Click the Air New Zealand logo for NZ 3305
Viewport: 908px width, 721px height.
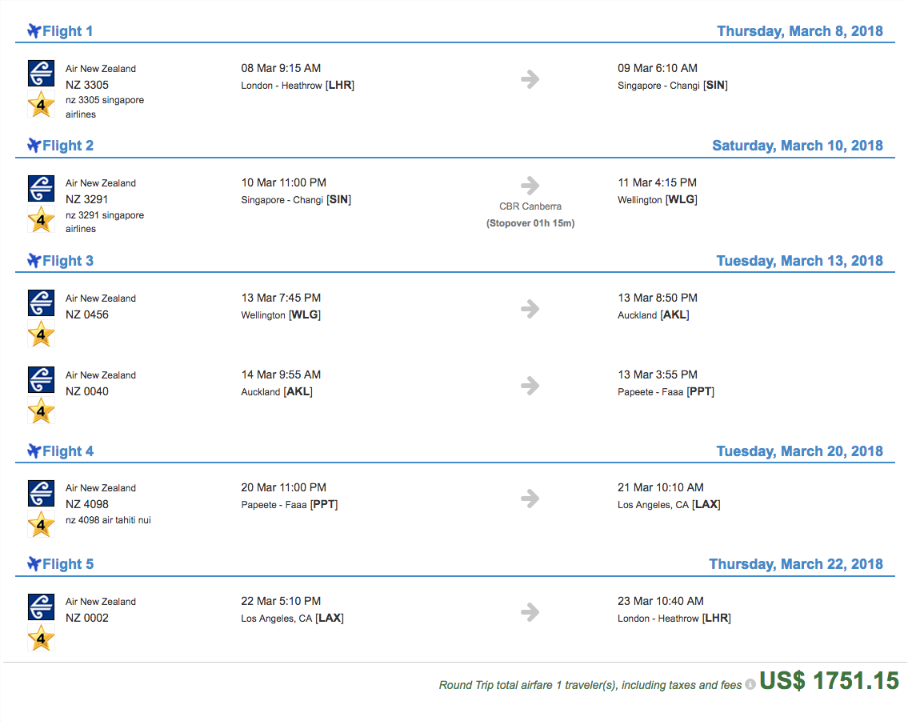(x=41, y=74)
